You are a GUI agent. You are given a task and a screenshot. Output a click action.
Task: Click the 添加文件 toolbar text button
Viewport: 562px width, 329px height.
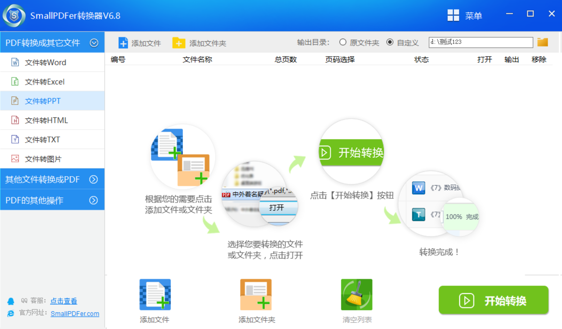(146, 43)
